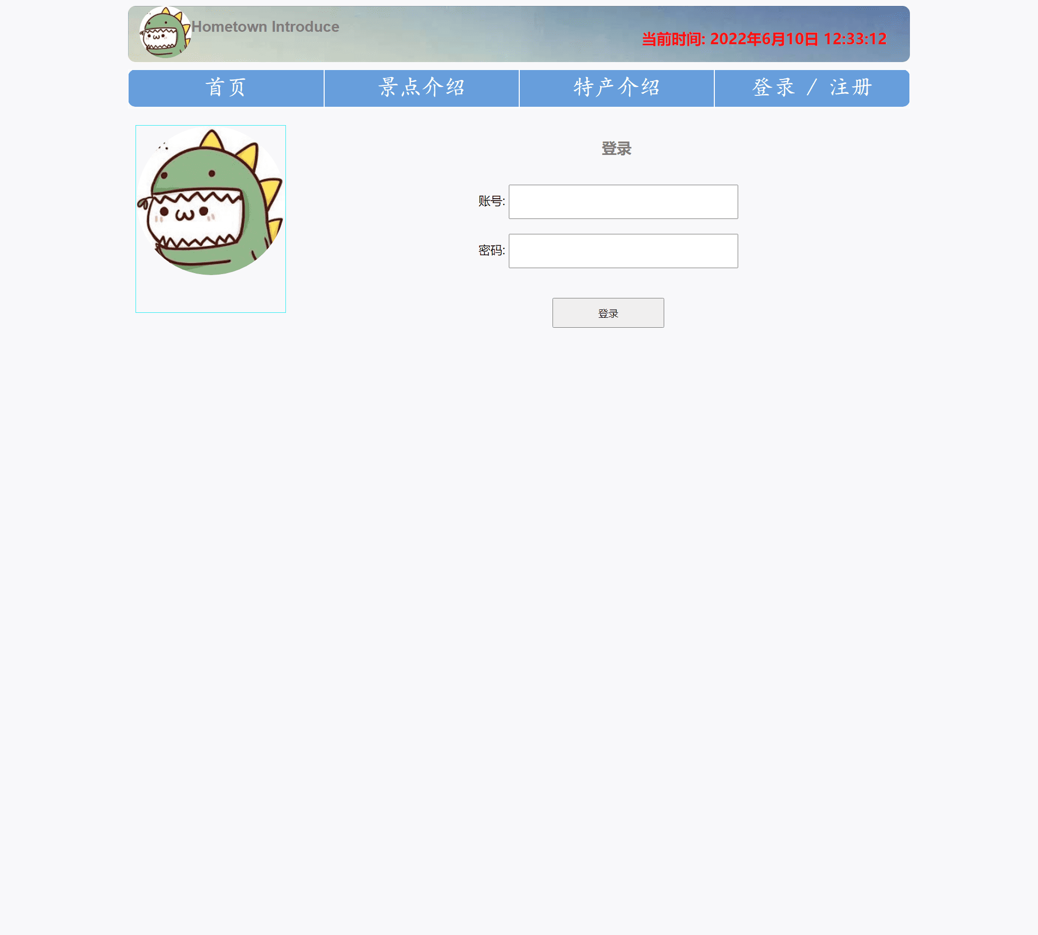The height and width of the screenshot is (935, 1038).
Task: Click the 密码 (Password) input field
Action: pos(623,250)
